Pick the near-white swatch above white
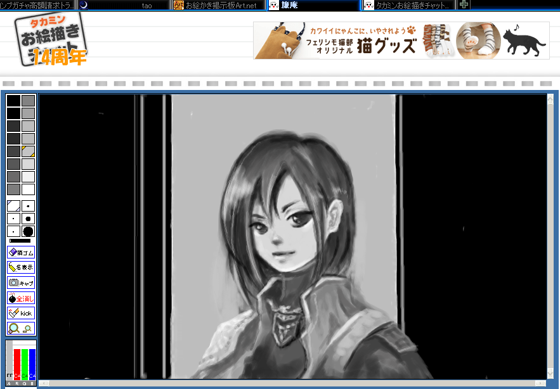This screenshot has width=560, height=389. click(x=28, y=177)
